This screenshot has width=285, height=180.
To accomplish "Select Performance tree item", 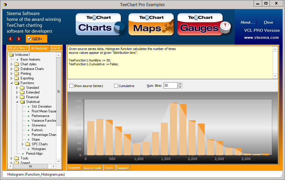I will pyautogui.click(x=41, y=116).
